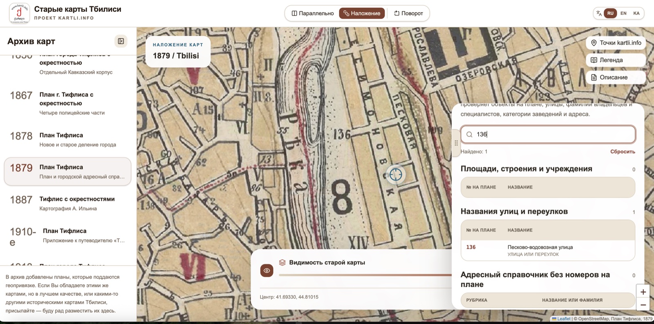Click the Старые карты Тбилиси title
Screen dimensions: 654x324
(x=78, y=9)
